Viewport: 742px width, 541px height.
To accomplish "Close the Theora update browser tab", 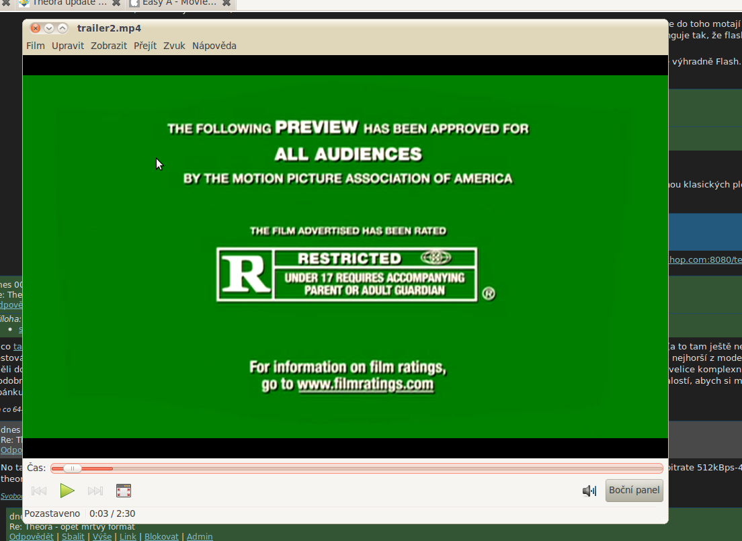I will point(116,3).
